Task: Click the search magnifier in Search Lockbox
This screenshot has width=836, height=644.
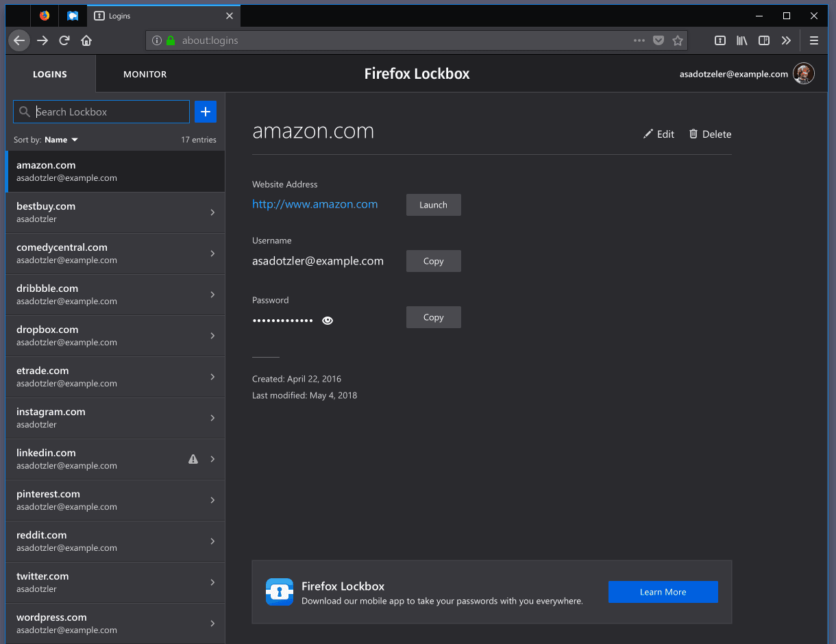Action: 23,112
